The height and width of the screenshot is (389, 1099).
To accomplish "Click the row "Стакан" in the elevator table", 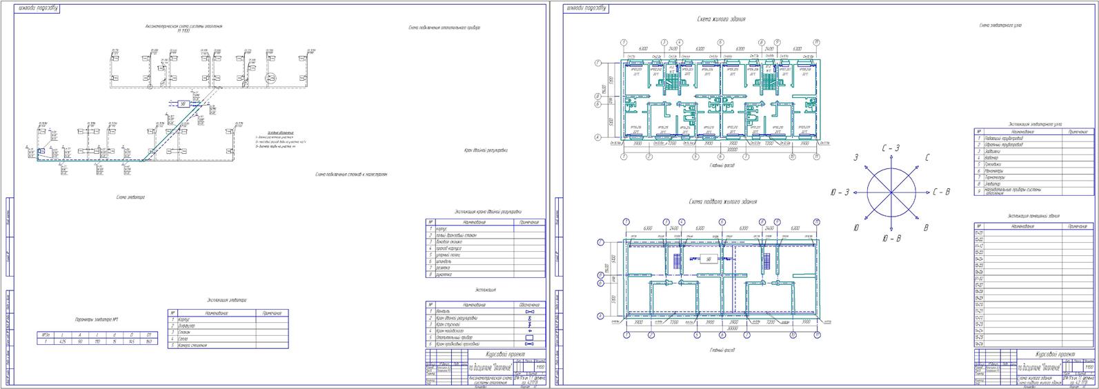I will click(228, 333).
